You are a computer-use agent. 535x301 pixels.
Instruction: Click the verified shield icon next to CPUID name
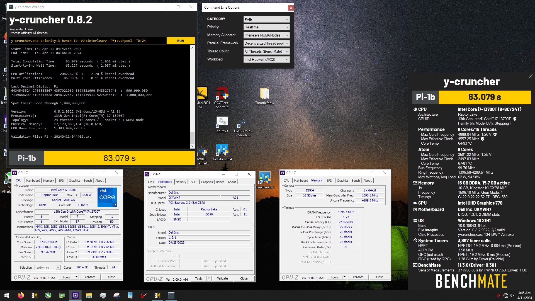515,119
